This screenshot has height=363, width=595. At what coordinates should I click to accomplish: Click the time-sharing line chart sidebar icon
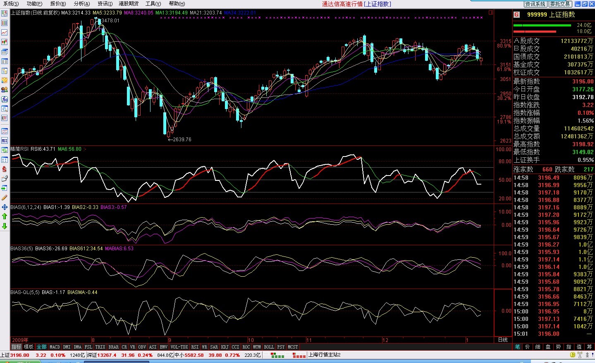(x=5, y=32)
